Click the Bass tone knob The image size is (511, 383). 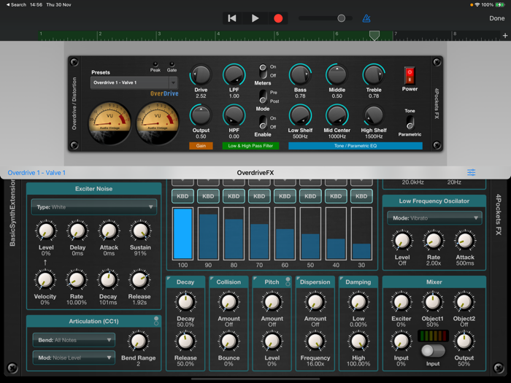300,74
